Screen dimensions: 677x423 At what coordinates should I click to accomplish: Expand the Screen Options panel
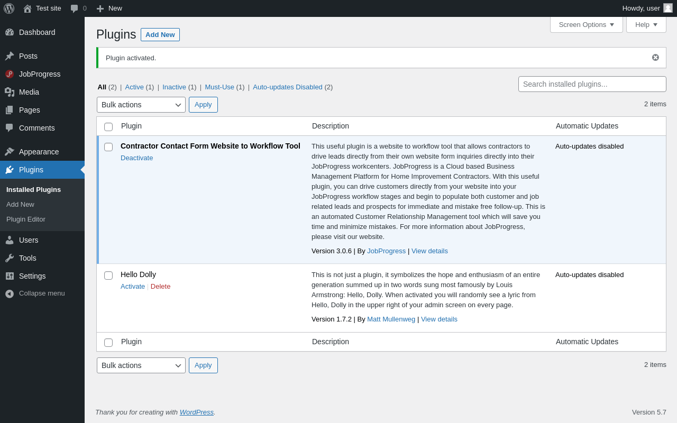(587, 24)
